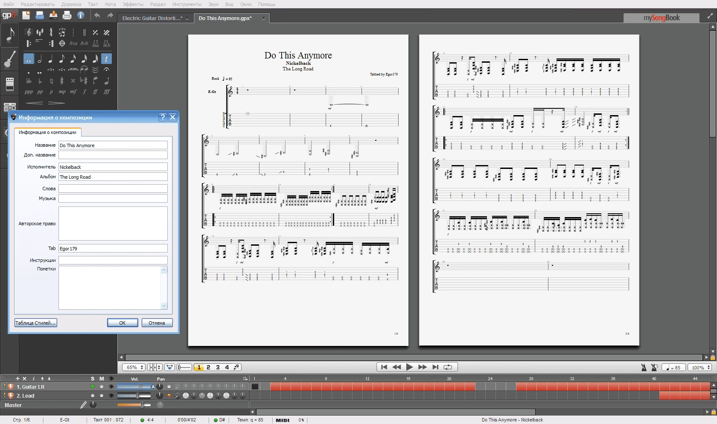Screen dimensions: 717x424
Task: Open multivoice edit button beside voice 4
Action: (x=236, y=367)
